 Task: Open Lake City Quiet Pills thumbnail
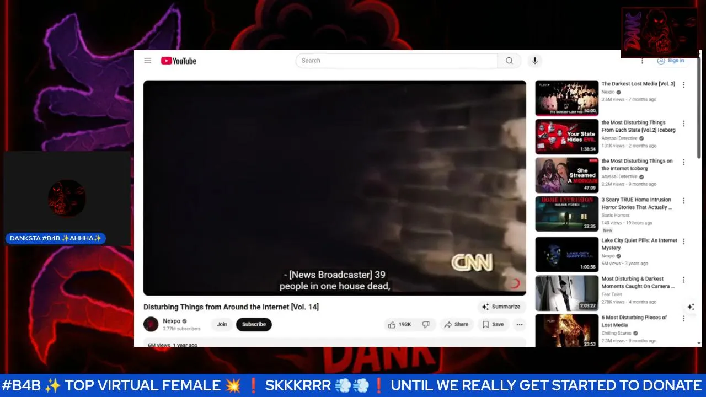click(566, 255)
